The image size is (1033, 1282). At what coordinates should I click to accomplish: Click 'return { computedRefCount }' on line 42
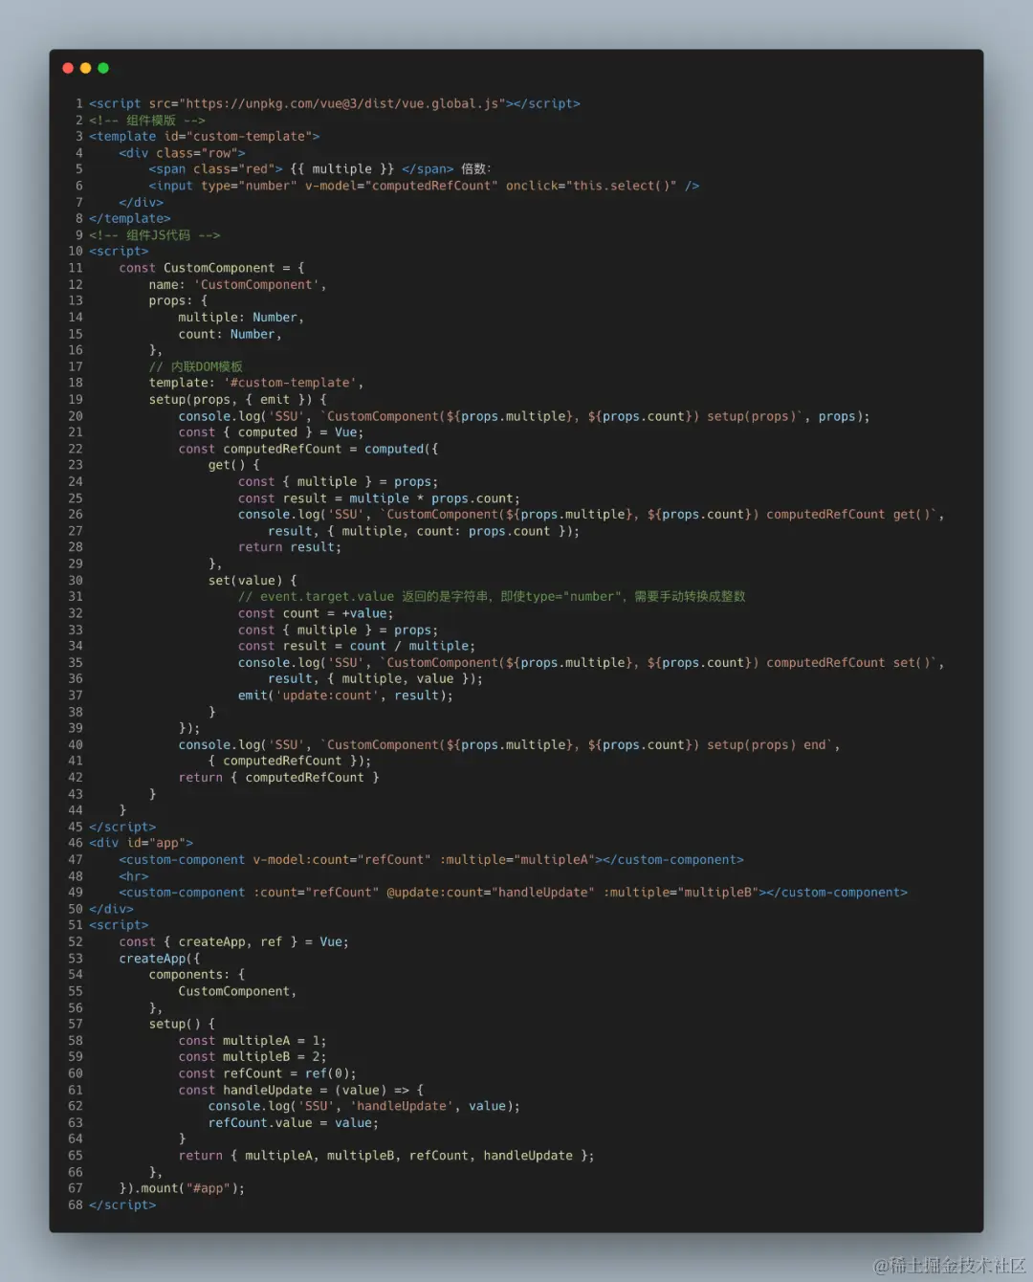pos(278,778)
